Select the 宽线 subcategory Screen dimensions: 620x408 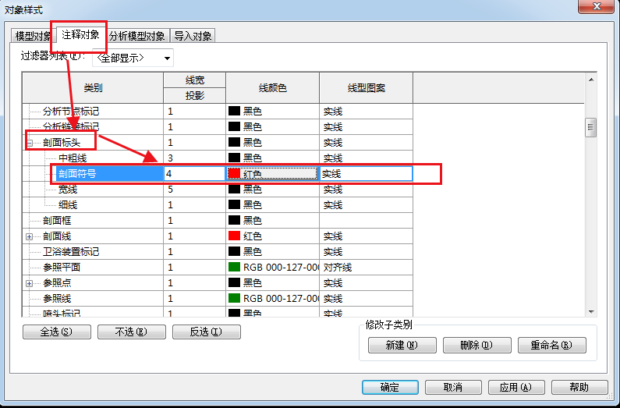click(68, 190)
